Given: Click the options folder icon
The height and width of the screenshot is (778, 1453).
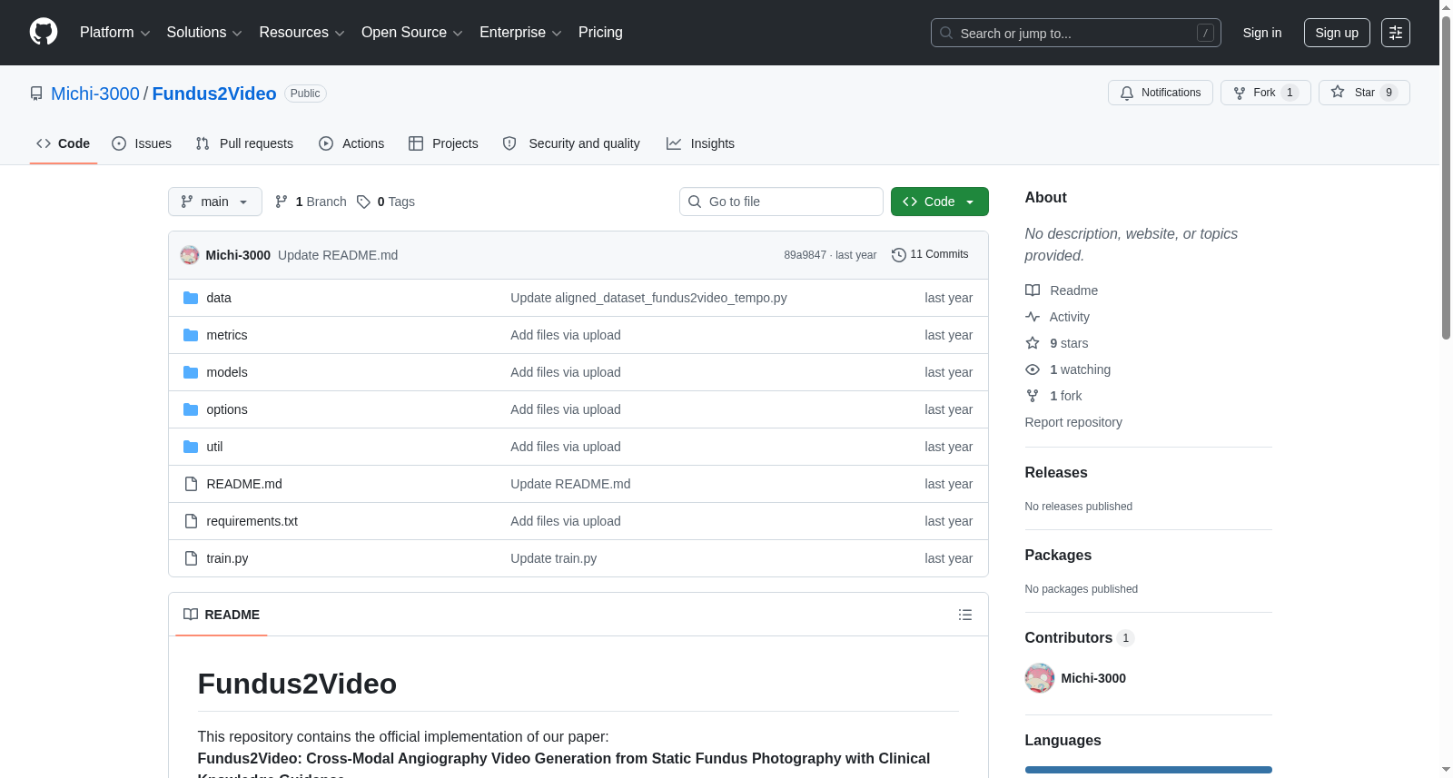Looking at the screenshot, I should point(191,409).
